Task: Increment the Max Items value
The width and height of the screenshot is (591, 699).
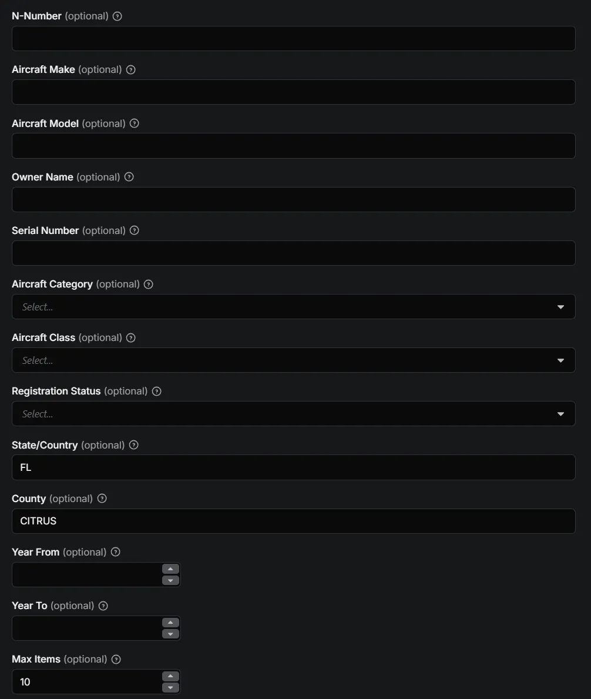Action: pos(170,676)
